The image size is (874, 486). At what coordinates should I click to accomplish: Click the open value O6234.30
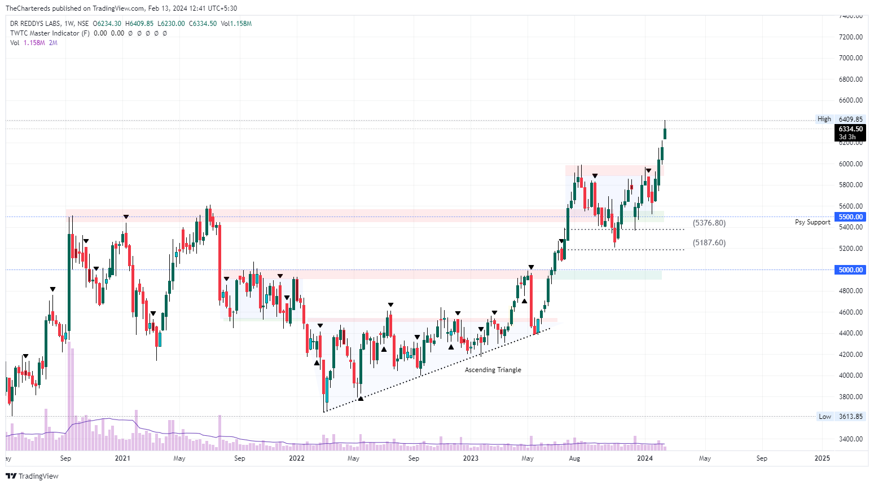click(107, 24)
